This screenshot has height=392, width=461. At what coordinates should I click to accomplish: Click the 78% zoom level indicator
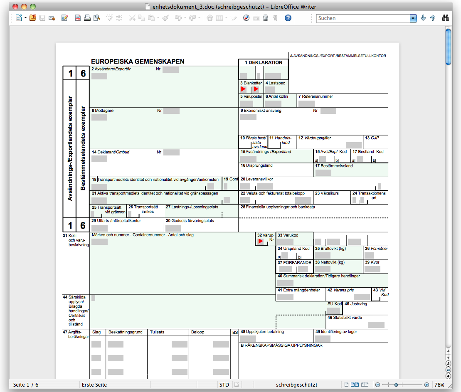(439, 385)
